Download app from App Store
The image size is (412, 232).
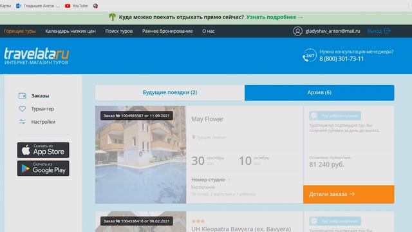click(43, 150)
